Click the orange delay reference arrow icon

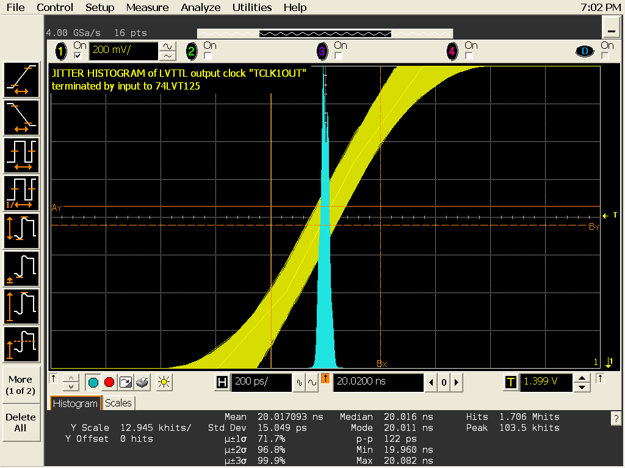[325, 378]
